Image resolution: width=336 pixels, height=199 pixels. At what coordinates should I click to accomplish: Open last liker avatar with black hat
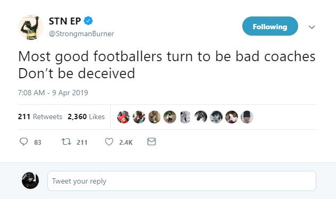[x=247, y=117]
